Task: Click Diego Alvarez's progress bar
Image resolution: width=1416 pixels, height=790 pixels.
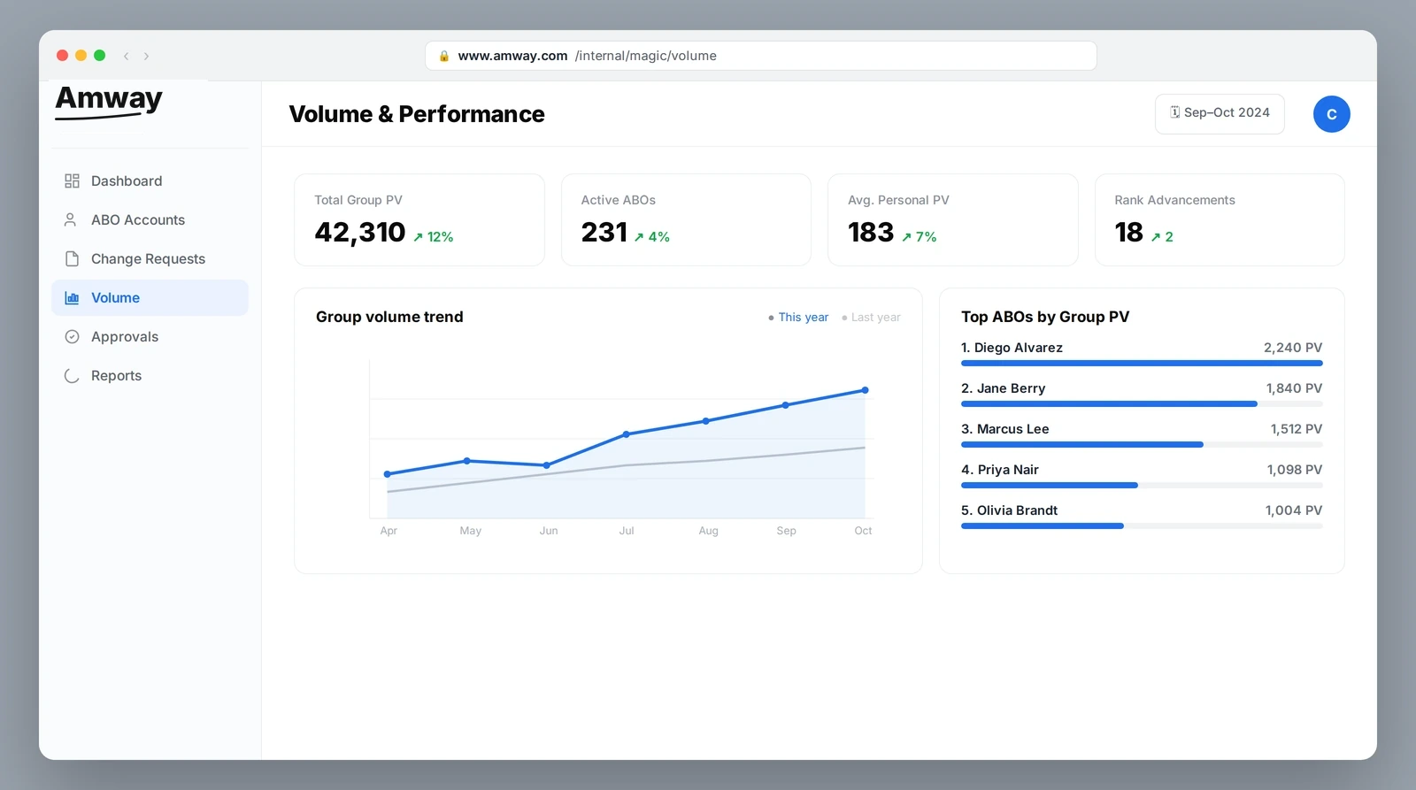Action: (1142, 363)
